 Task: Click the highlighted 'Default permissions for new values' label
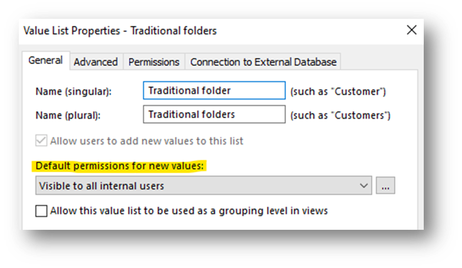click(x=119, y=166)
